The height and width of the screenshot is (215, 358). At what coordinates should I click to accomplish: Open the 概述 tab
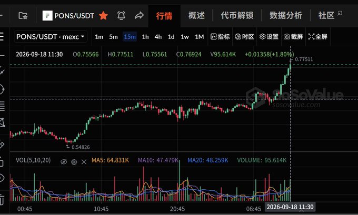tap(196, 15)
